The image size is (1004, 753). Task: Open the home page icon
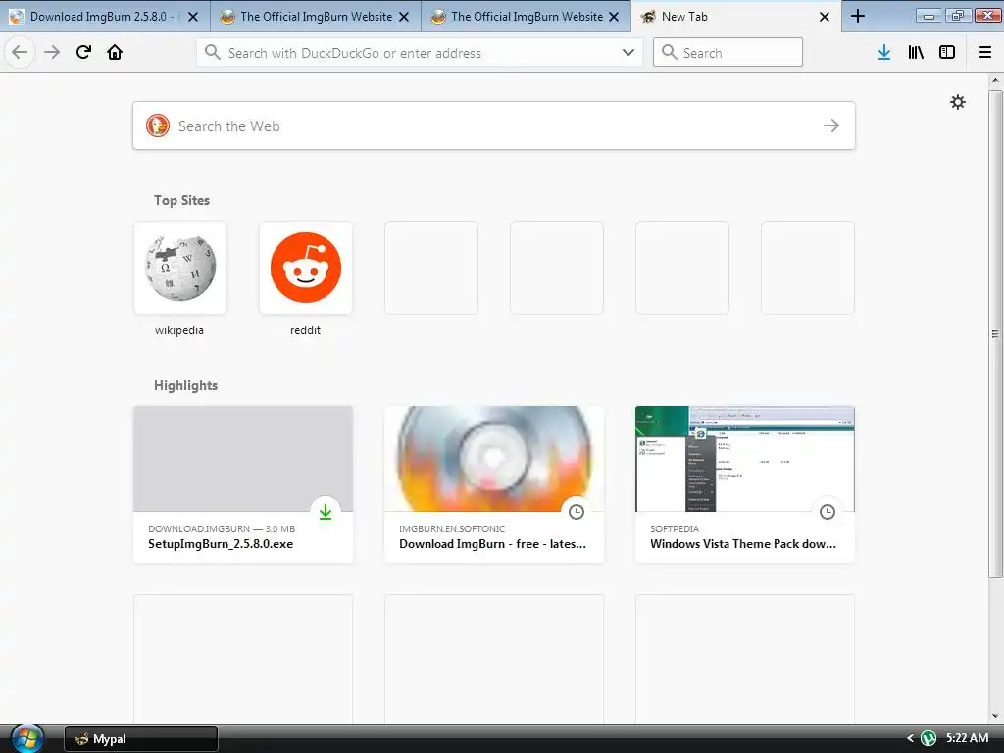[x=115, y=53]
